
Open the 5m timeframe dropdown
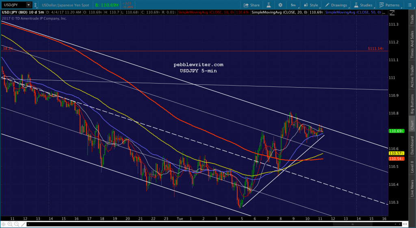pos(294,5)
